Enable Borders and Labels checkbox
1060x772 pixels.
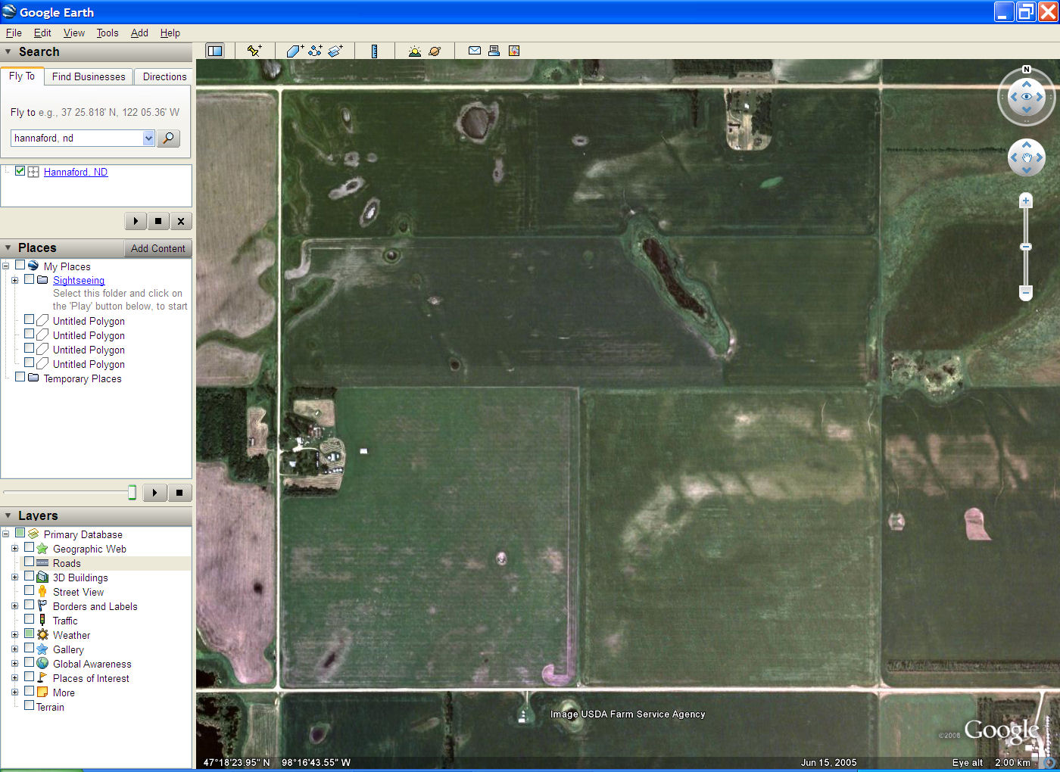point(29,605)
